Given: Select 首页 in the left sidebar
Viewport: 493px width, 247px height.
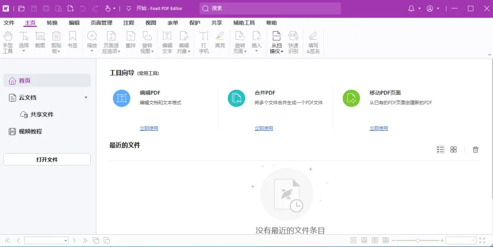Looking at the screenshot, I should pos(47,81).
